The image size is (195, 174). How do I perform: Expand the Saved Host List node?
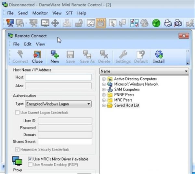(104, 106)
